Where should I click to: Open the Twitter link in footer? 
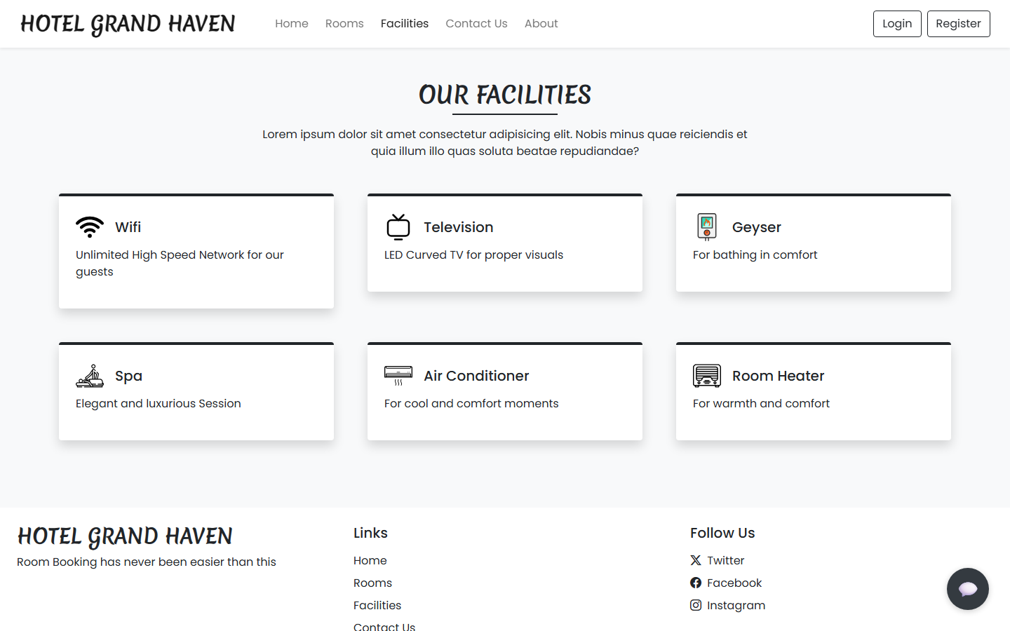click(x=717, y=560)
